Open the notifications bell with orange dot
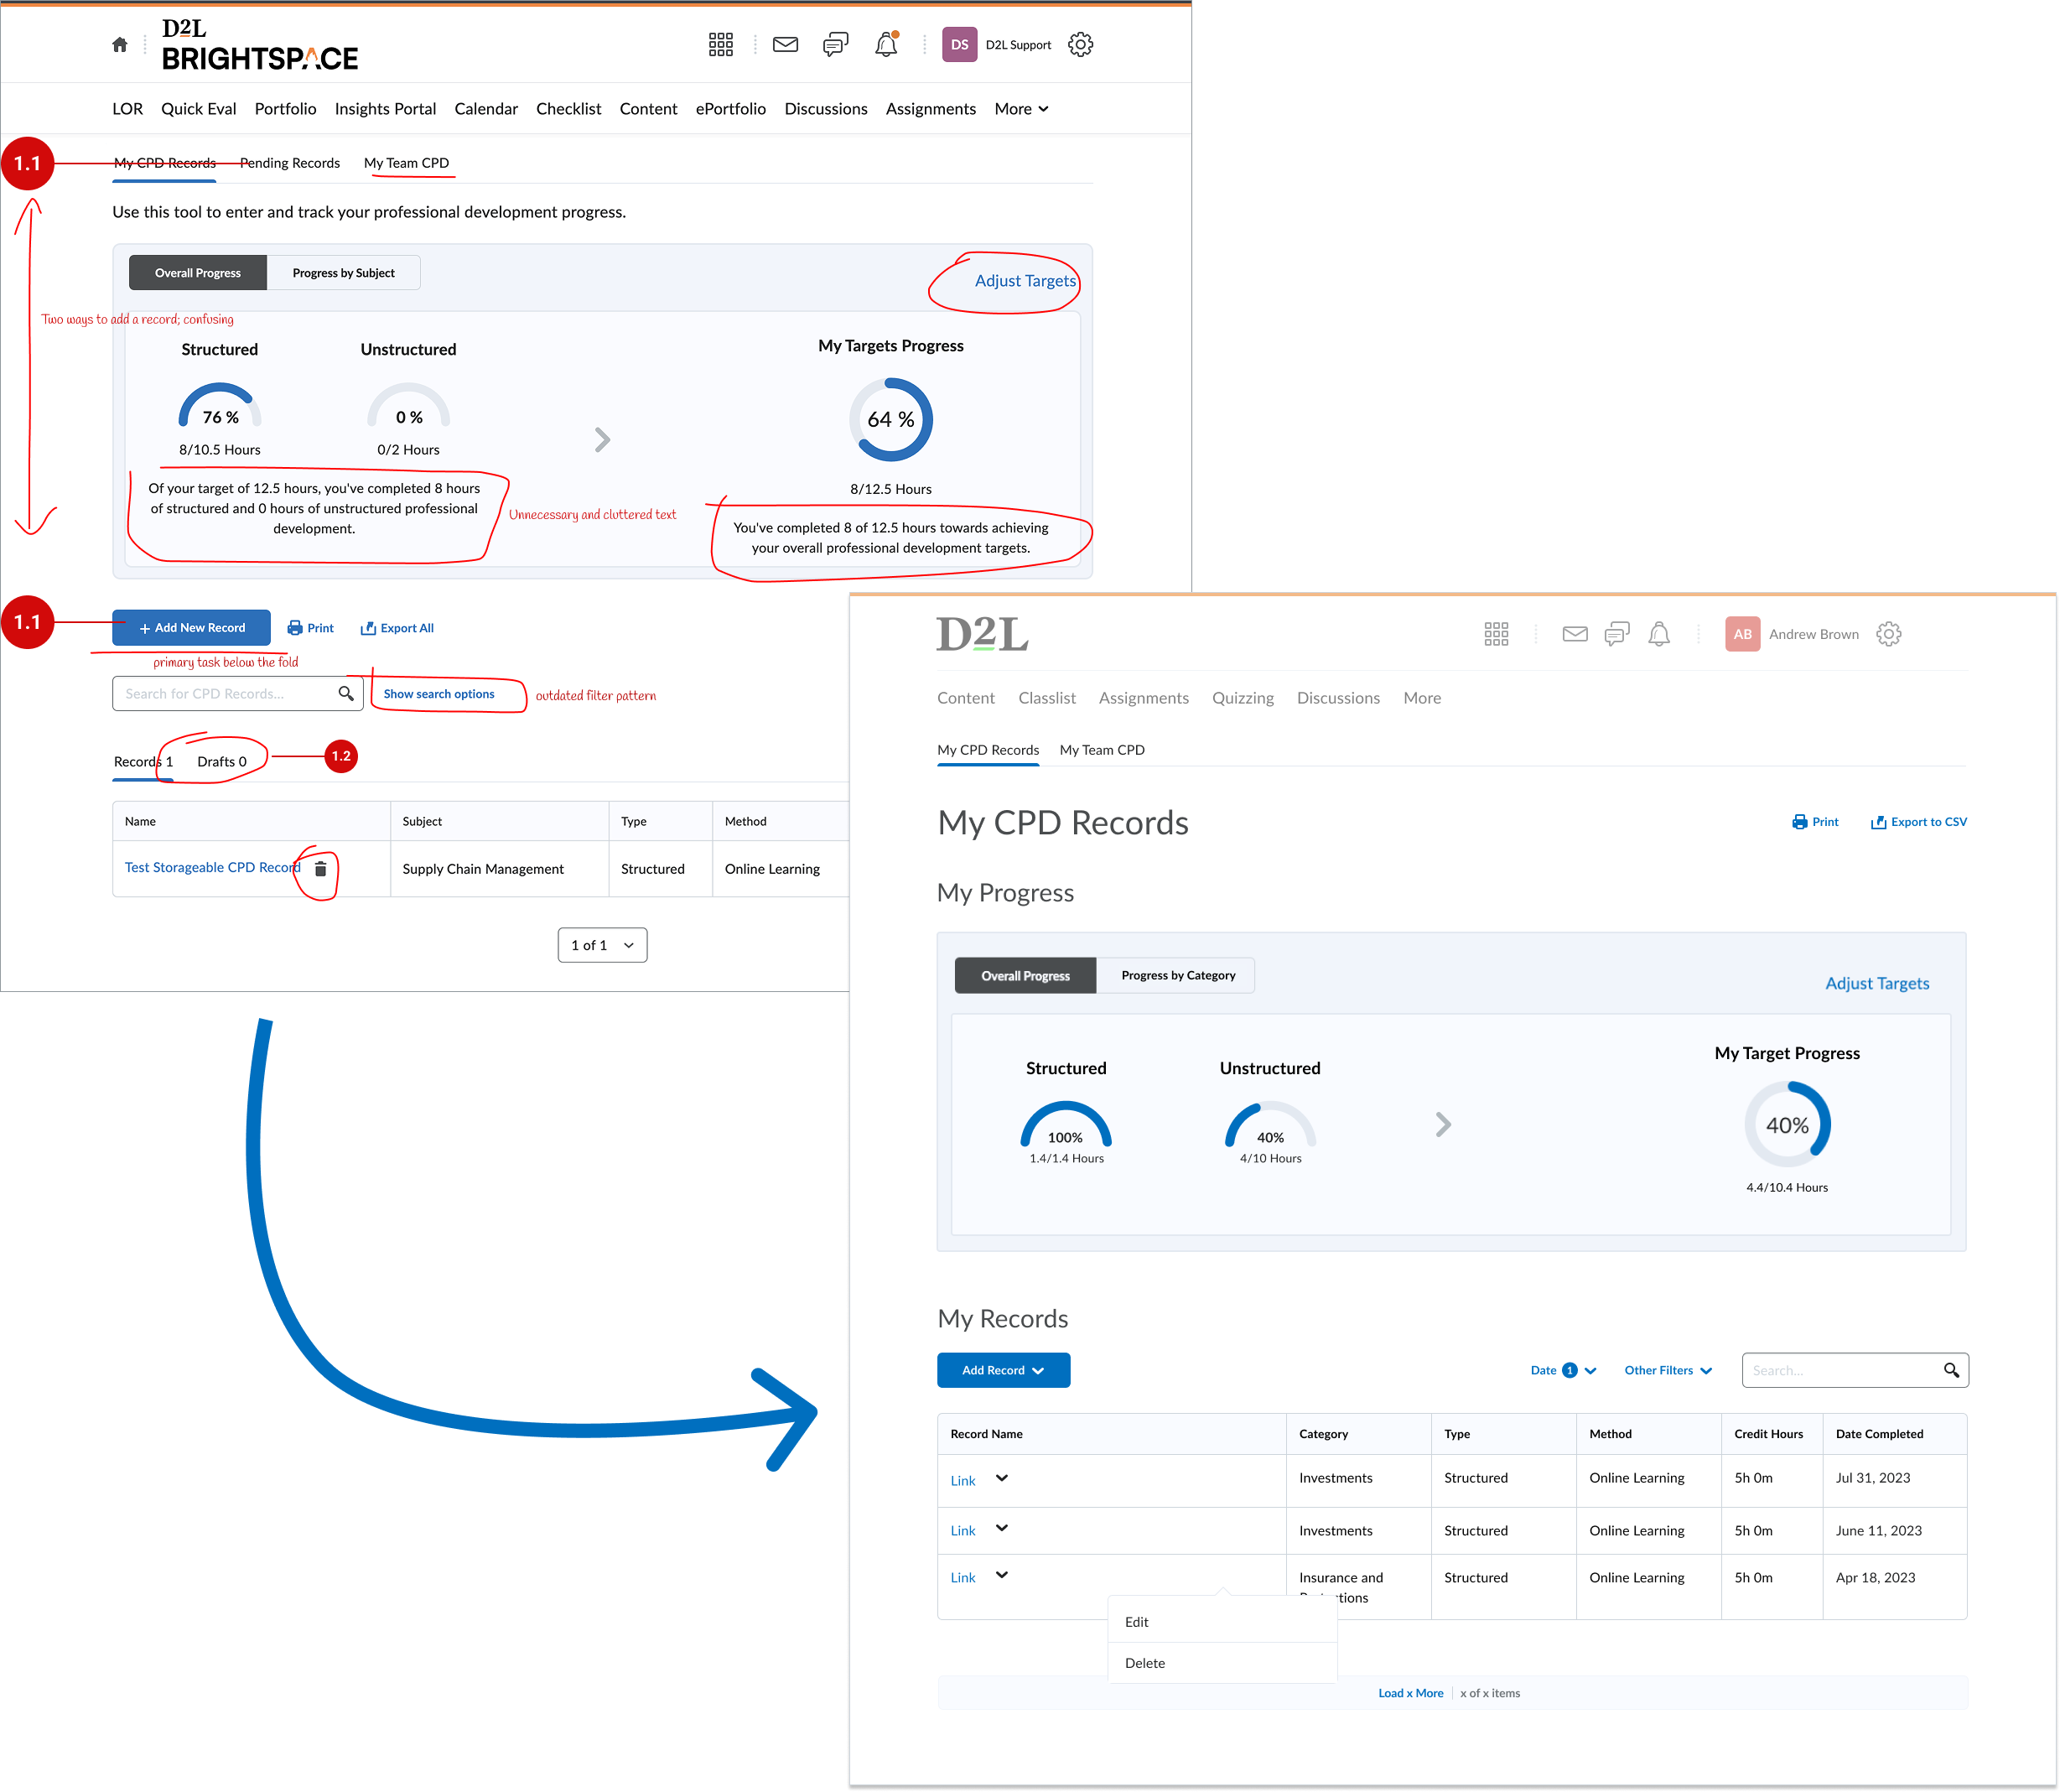The height and width of the screenshot is (1792, 2060). click(886, 45)
